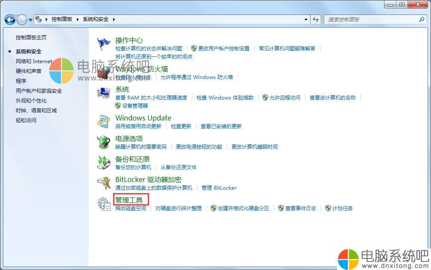Image resolution: width=431 pixels, height=270 pixels.
Task: Click the Control Panel icon in address bar
Action: [x=38, y=19]
